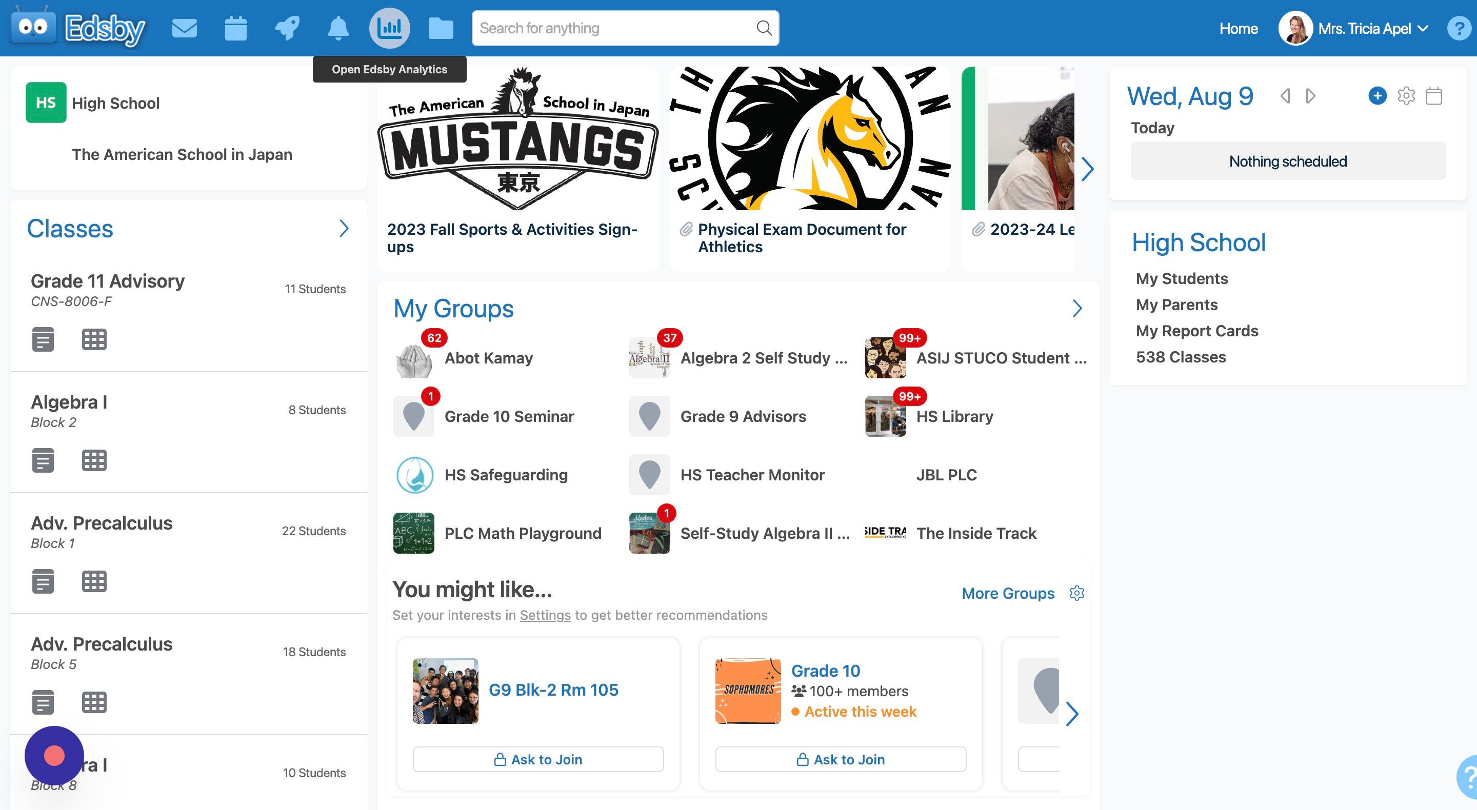Click the HS High School badge
The width and height of the screenshot is (1477, 810).
pos(46,103)
